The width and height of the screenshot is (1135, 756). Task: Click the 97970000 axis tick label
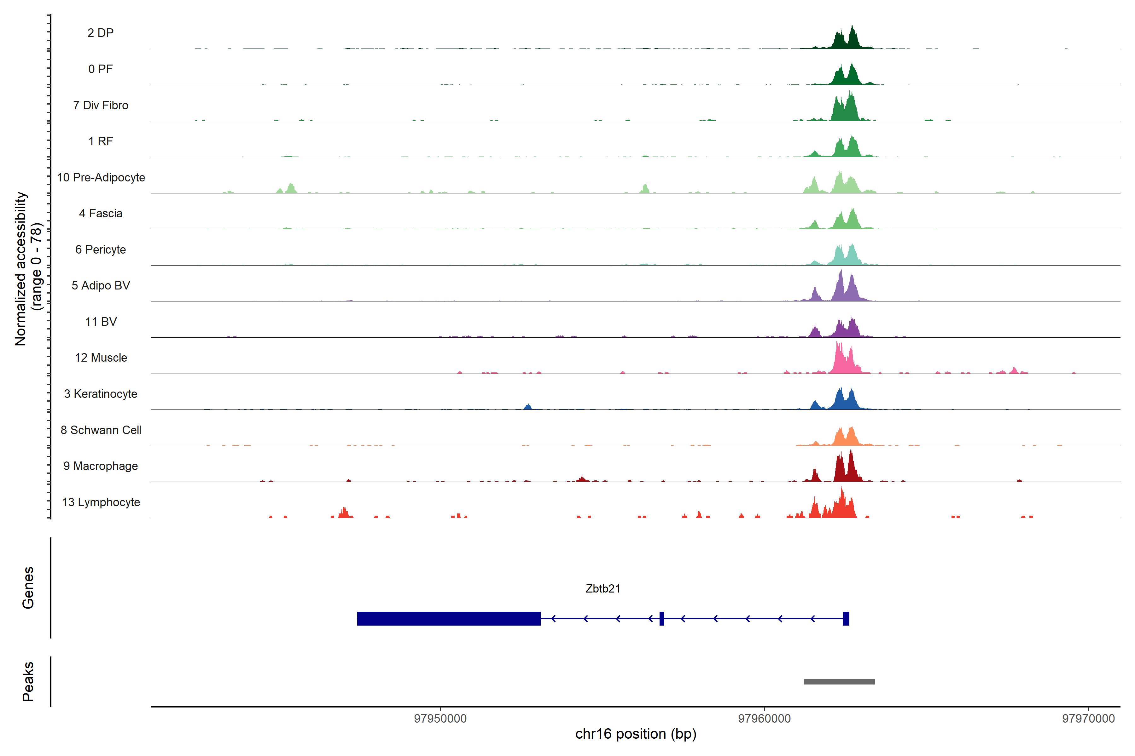[1088, 719]
